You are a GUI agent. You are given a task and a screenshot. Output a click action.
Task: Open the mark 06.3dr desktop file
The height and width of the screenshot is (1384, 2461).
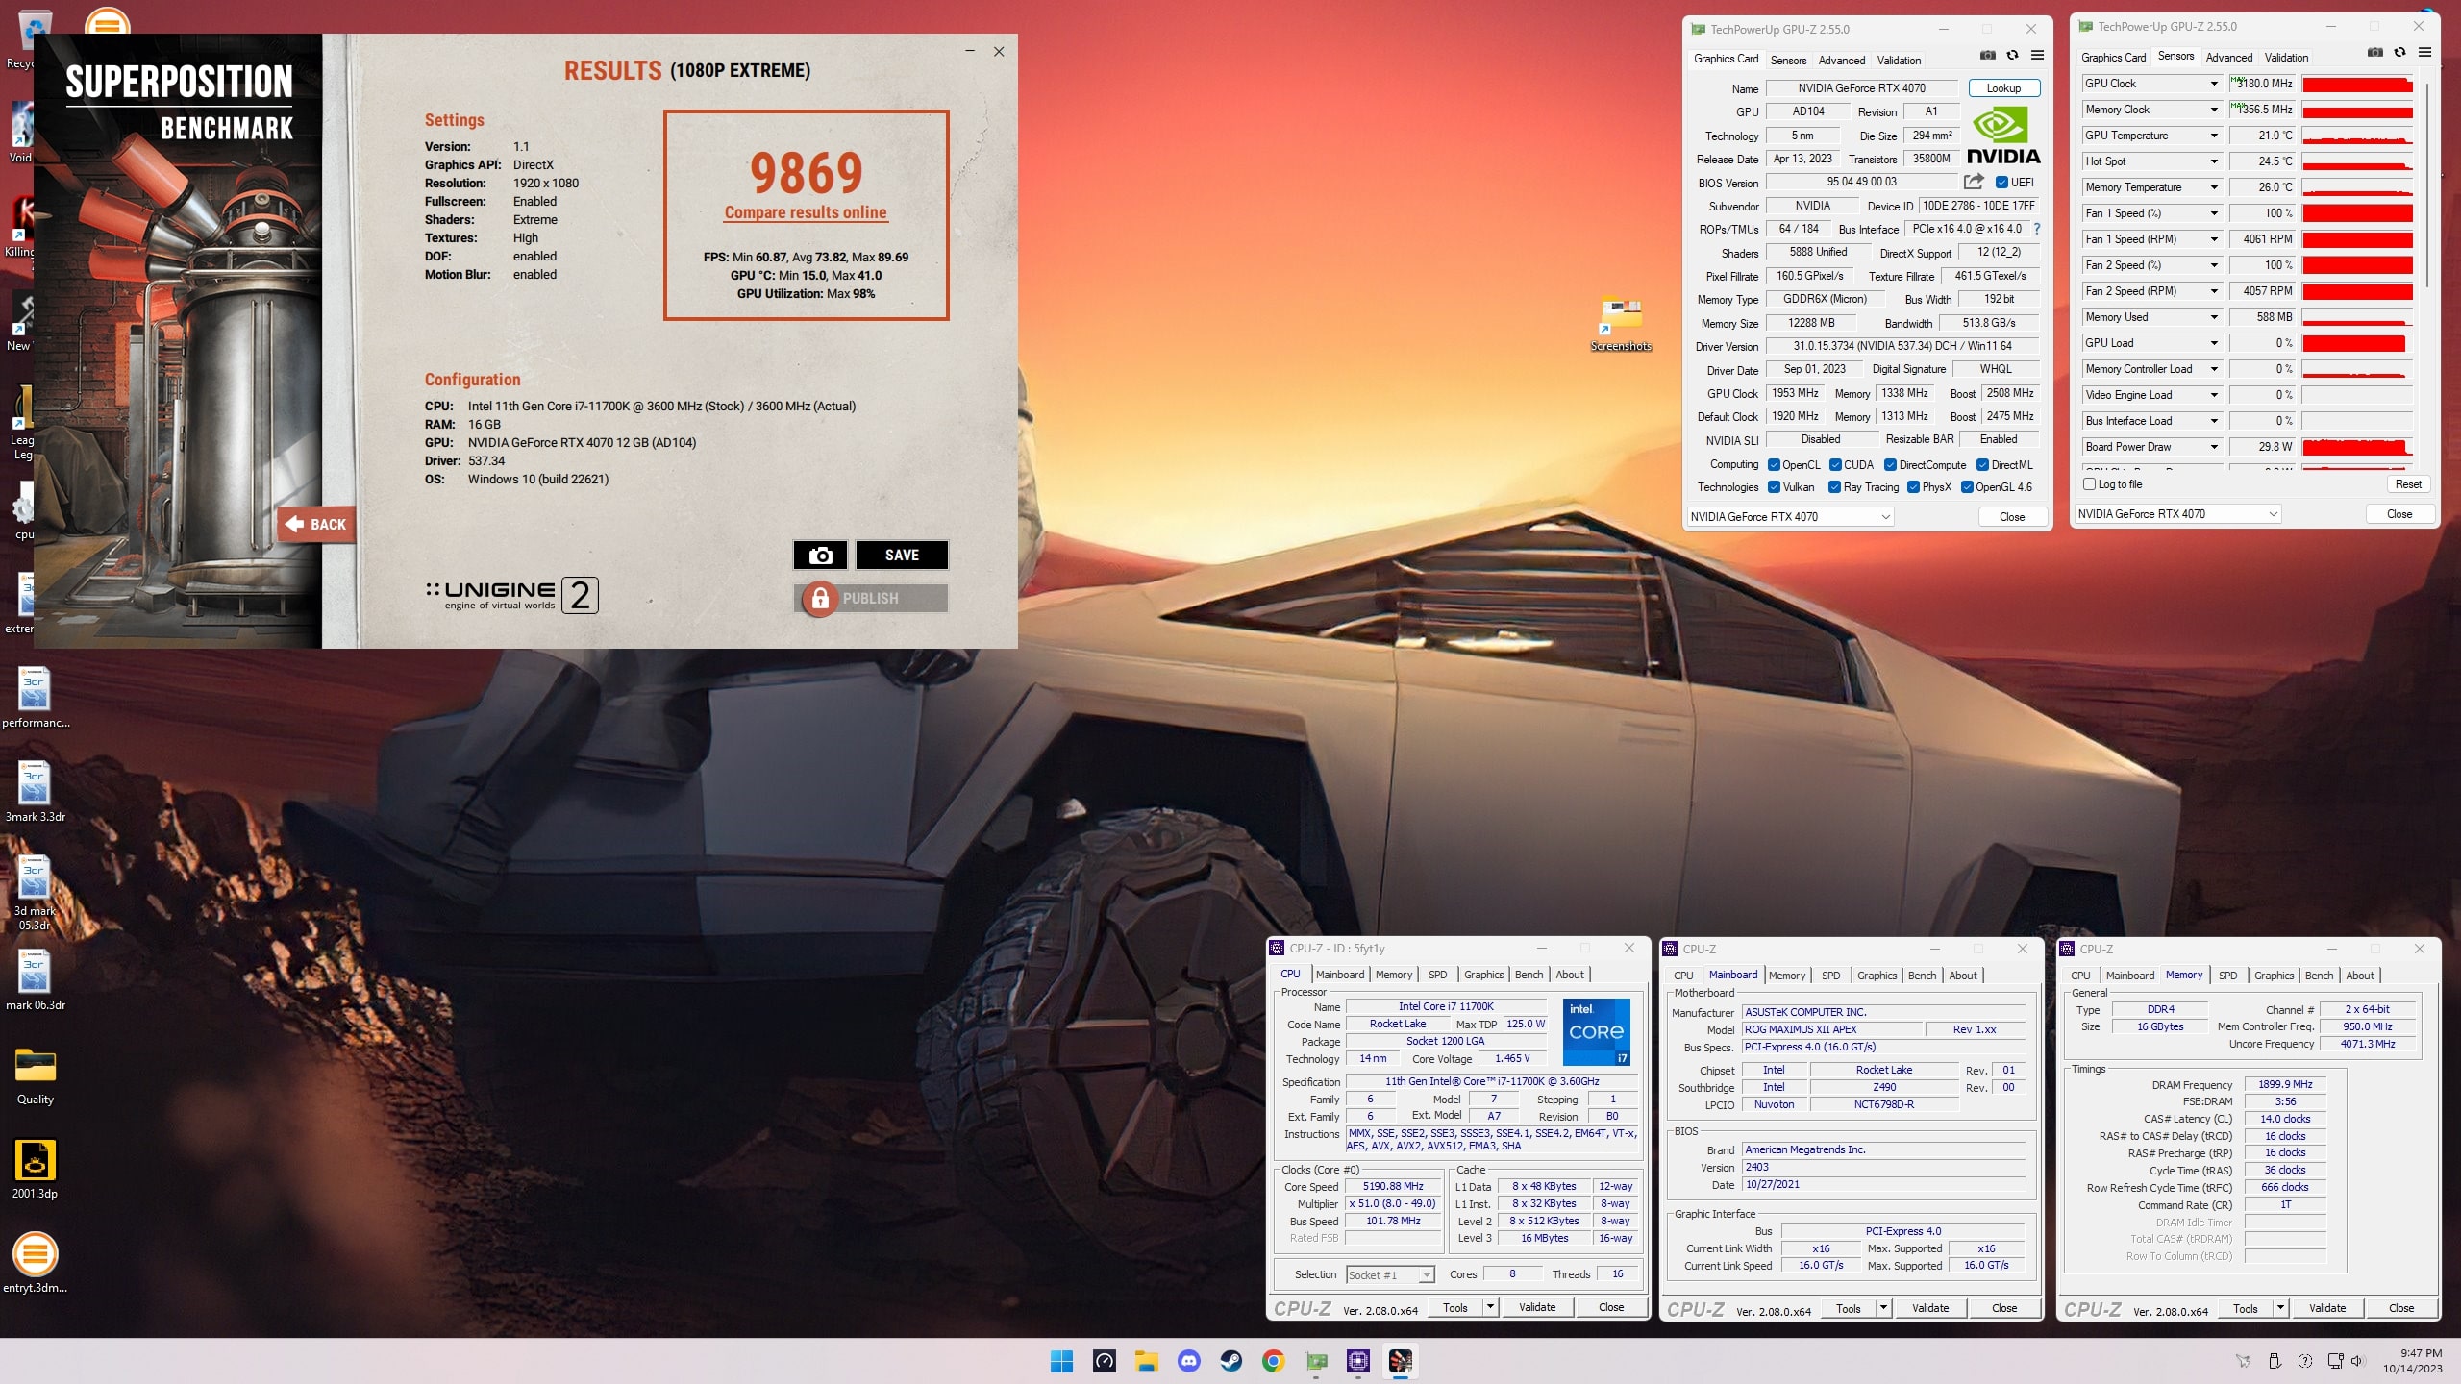[x=36, y=981]
